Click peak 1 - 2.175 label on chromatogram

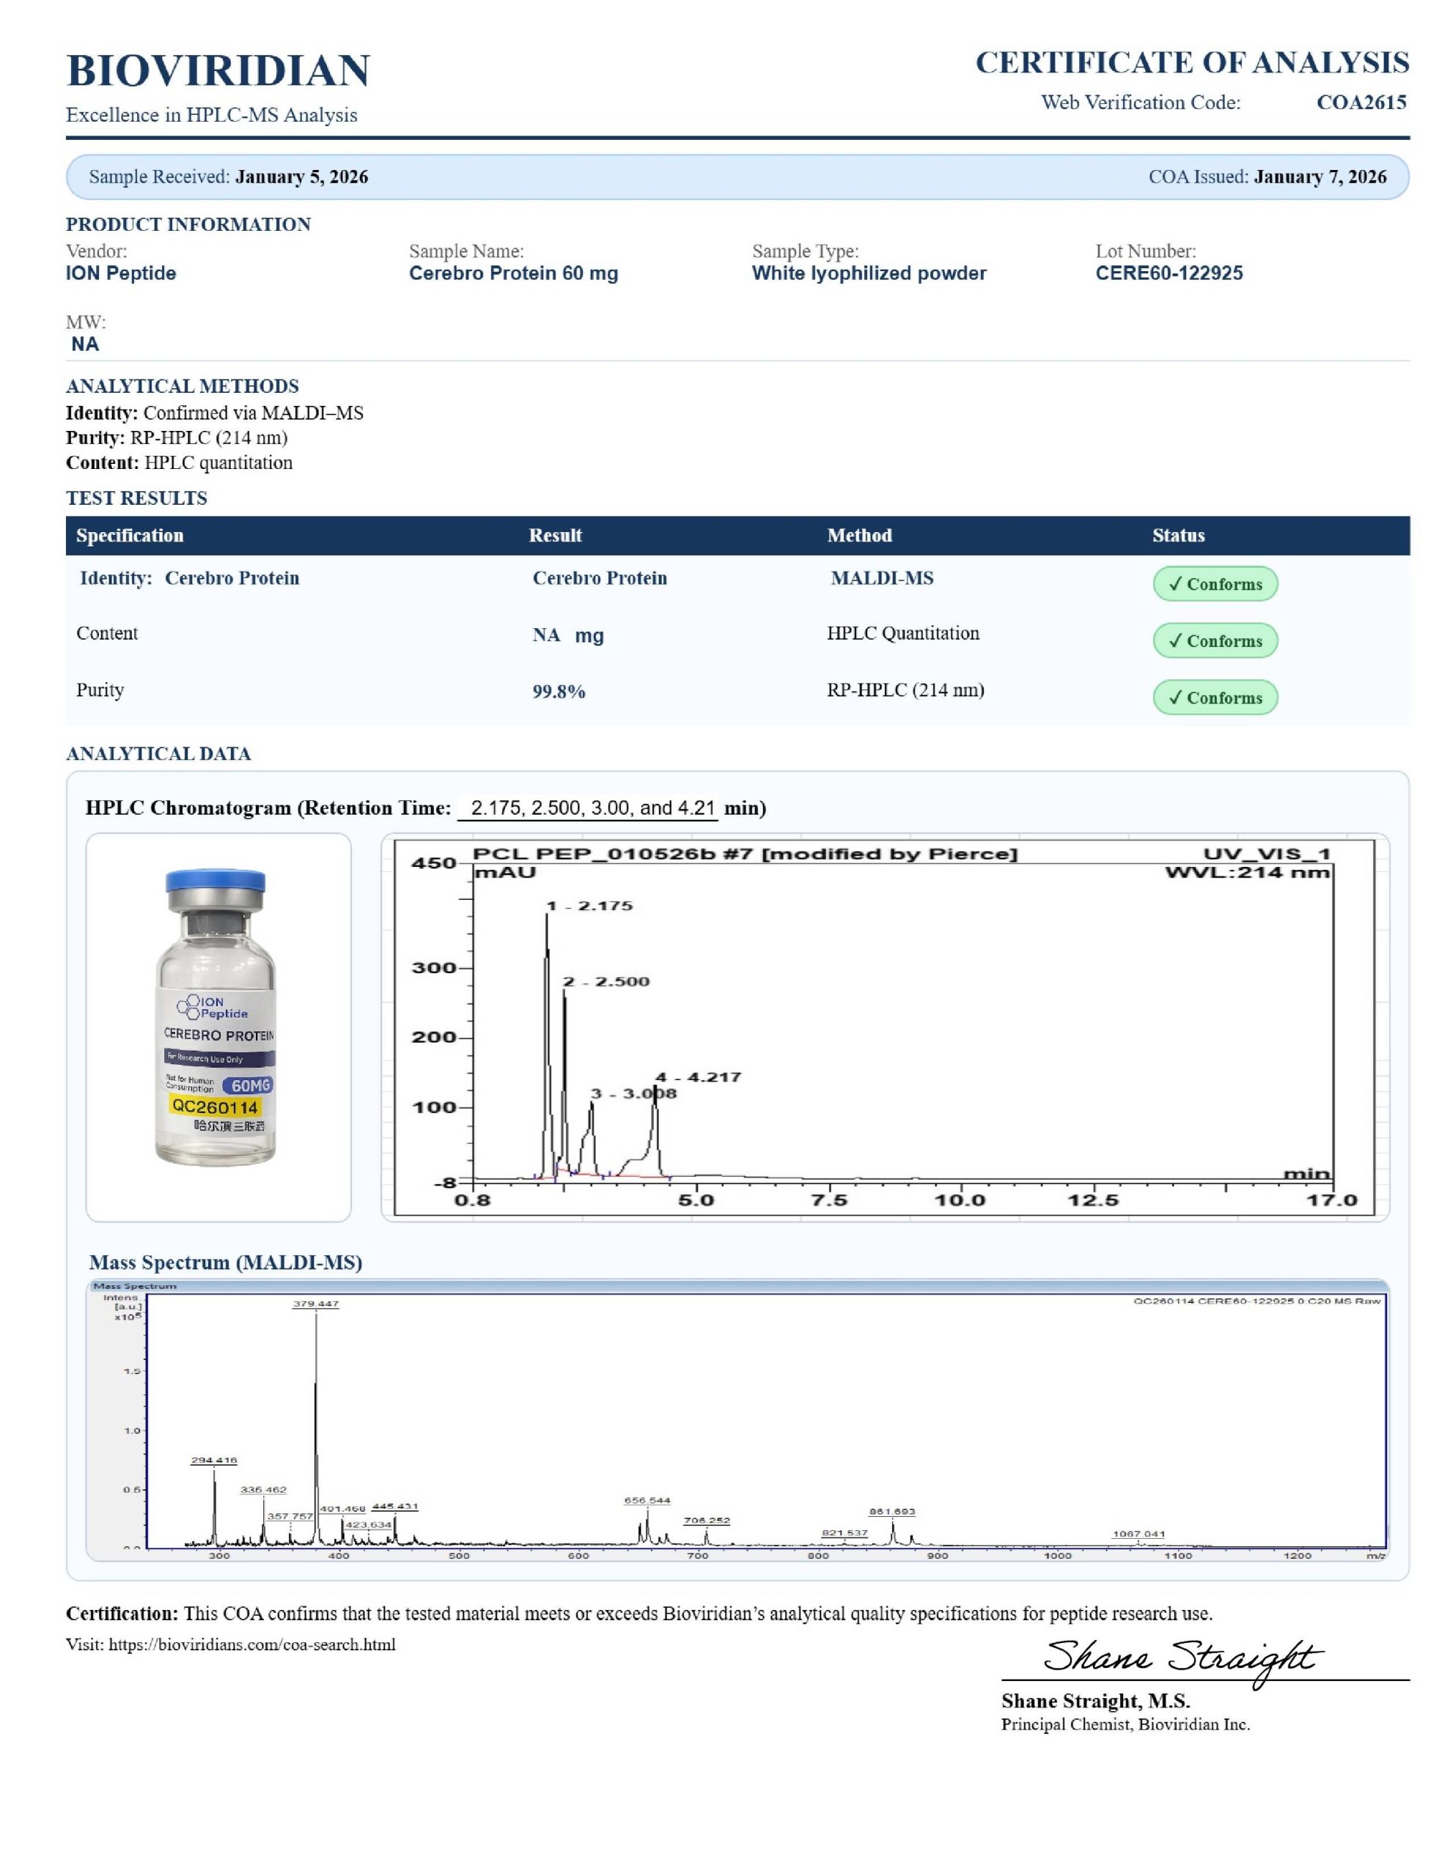[589, 905]
